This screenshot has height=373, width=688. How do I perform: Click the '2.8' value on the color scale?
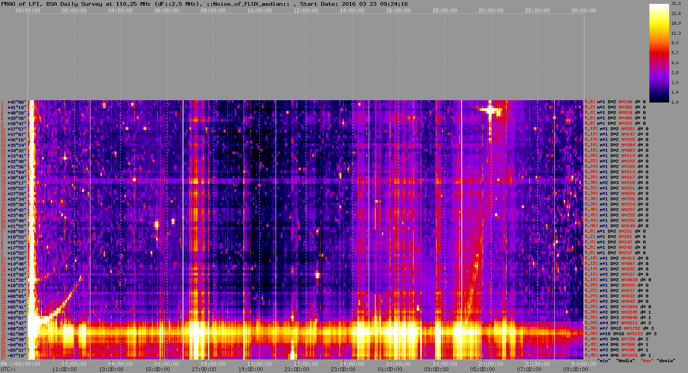(x=675, y=72)
